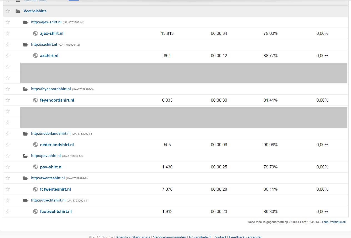Open the fcutrechtshirt.nl view link
Screen dimensions: 351x238
pyautogui.click(x=56, y=212)
